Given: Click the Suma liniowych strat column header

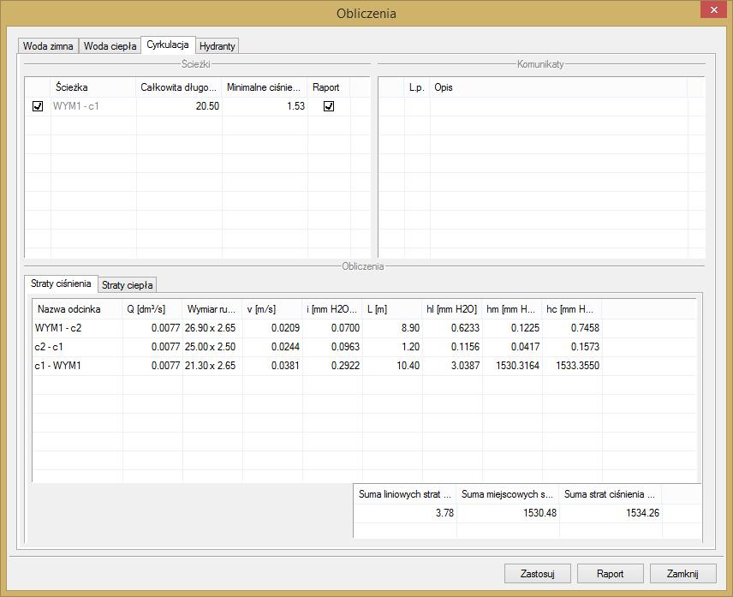Looking at the screenshot, I should coord(405,494).
